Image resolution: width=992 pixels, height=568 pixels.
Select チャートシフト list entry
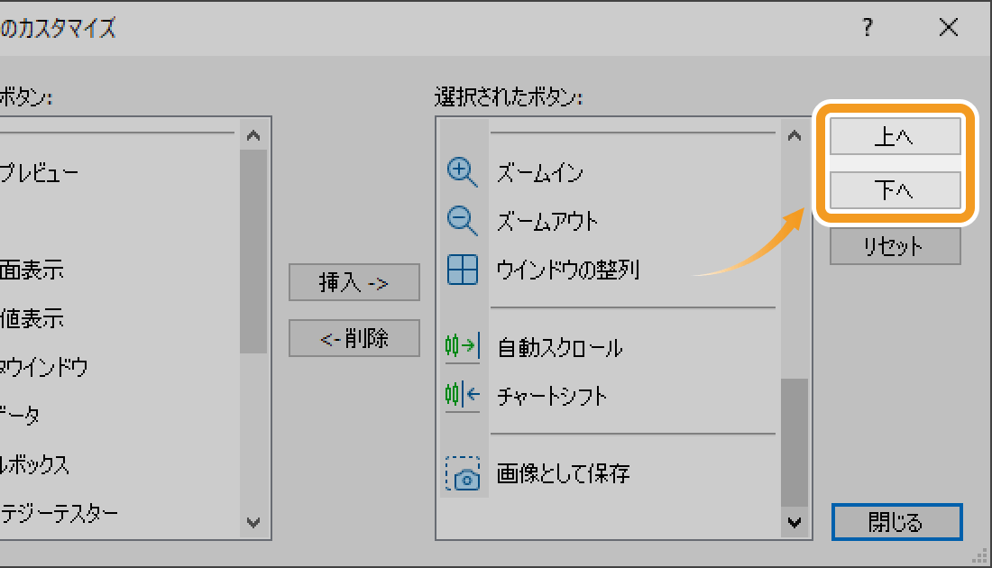tap(552, 397)
